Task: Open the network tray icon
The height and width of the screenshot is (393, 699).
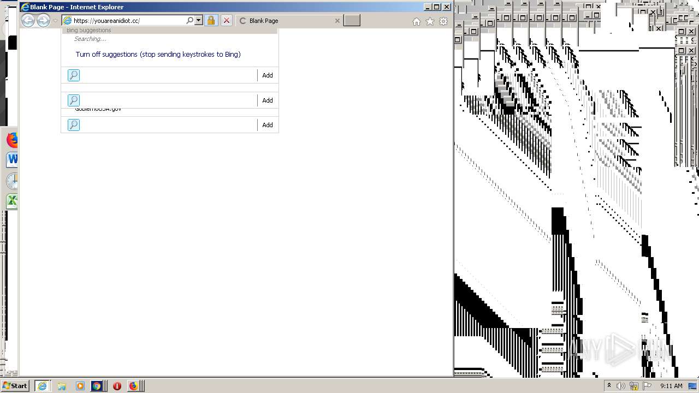Action: (634, 386)
